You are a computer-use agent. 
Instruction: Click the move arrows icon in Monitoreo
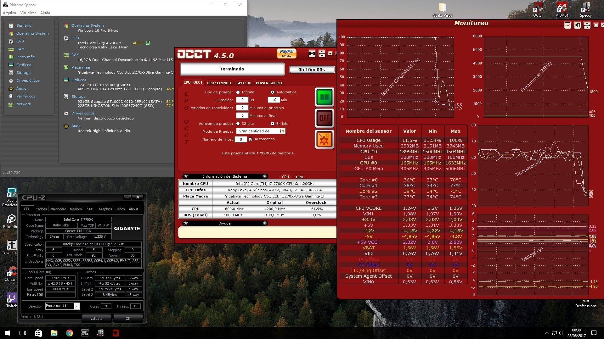click(587, 25)
